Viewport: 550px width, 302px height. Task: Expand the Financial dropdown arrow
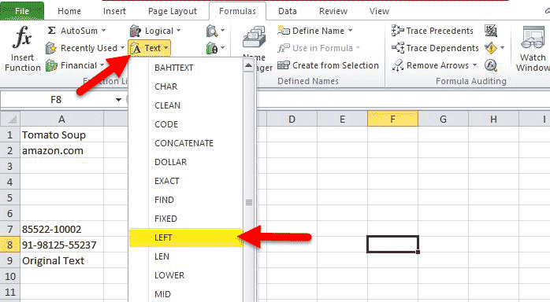pos(102,65)
